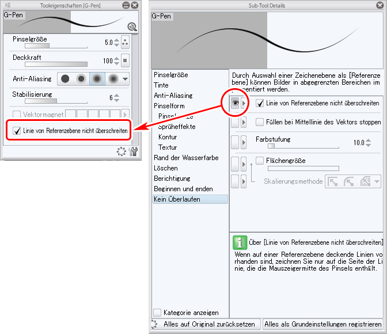Select third Skalierungsmethode icon
The image size is (387, 334).
pos(365,182)
